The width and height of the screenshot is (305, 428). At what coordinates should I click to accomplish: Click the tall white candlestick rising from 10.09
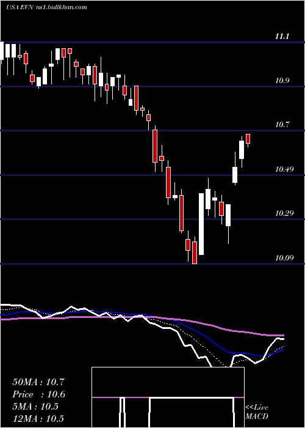pos(201,224)
